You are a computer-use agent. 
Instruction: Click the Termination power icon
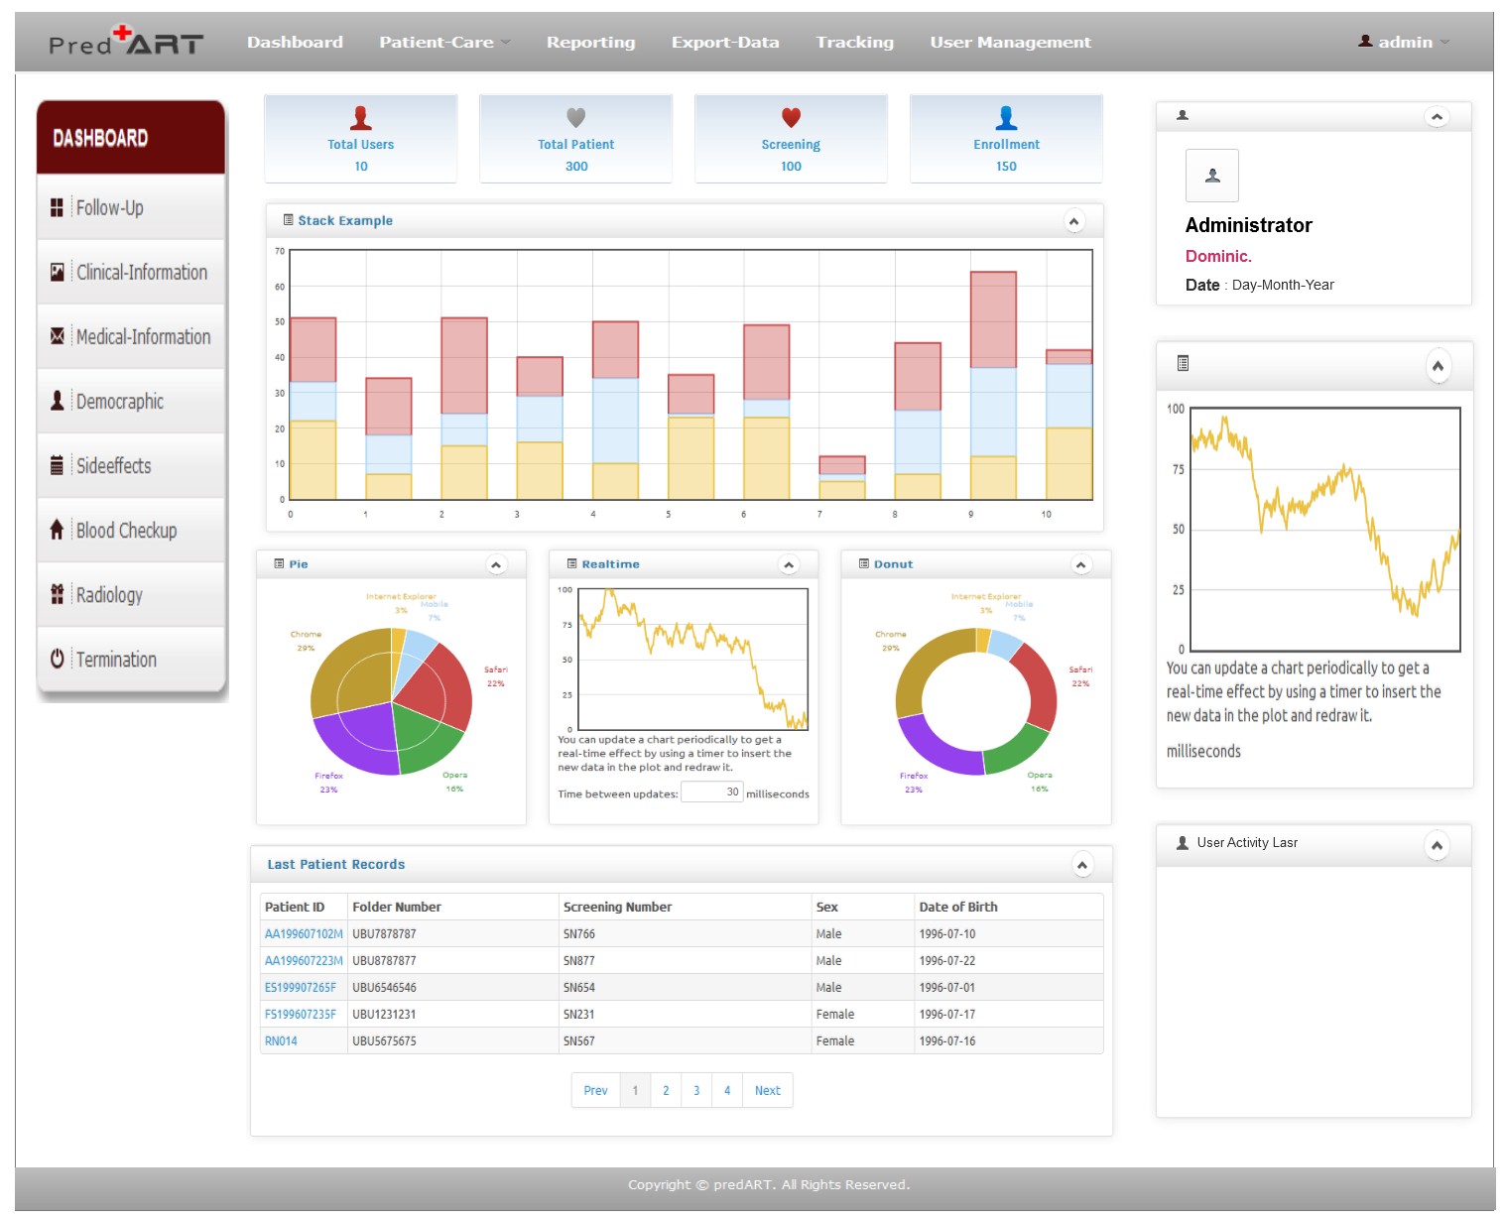pyautogui.click(x=57, y=659)
